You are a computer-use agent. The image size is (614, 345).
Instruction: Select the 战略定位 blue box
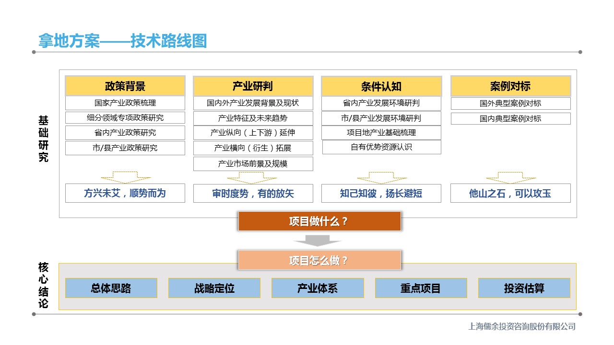pyautogui.click(x=214, y=288)
